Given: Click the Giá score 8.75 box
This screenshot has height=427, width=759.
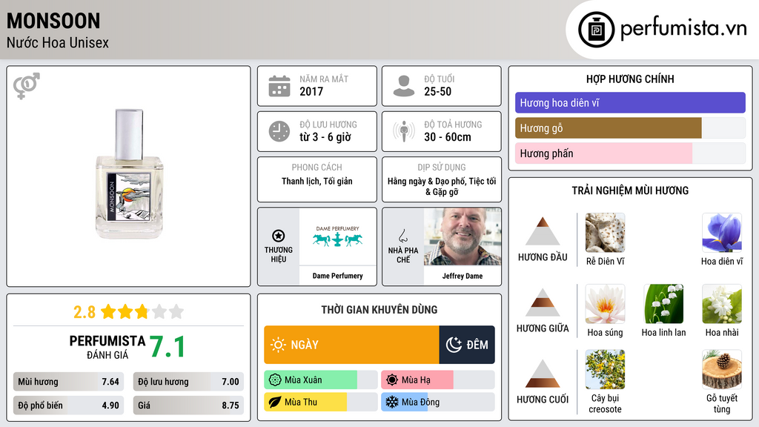Looking at the screenshot, I should click(188, 406).
